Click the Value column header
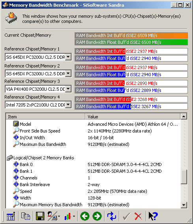193x224 pixels. pos(133,117)
